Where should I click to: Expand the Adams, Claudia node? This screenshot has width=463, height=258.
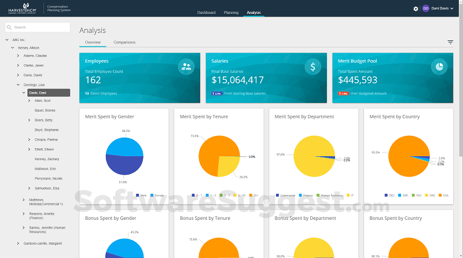[18, 56]
